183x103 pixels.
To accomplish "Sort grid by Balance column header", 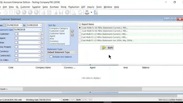I will tap(146, 68).
